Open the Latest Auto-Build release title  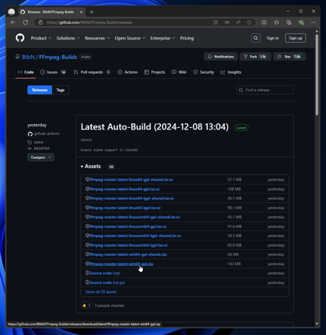154,127
